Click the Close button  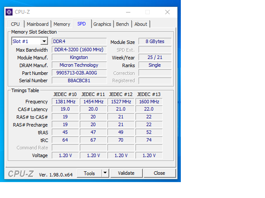click(160, 173)
